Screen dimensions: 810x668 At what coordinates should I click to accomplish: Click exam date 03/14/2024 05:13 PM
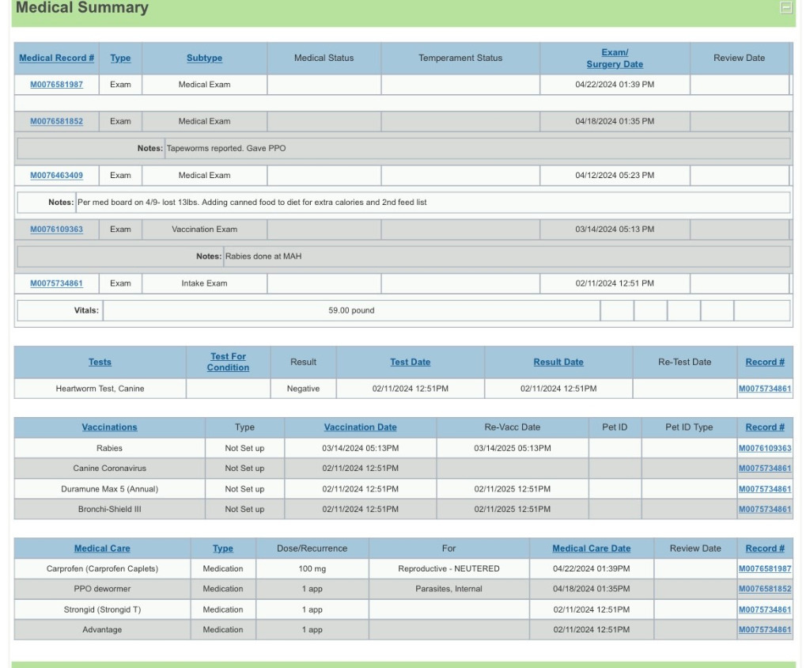click(x=615, y=229)
